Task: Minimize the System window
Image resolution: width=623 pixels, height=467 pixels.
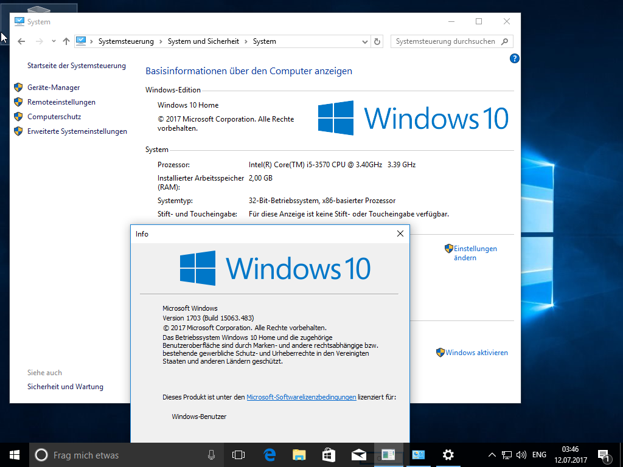Action: click(451, 21)
